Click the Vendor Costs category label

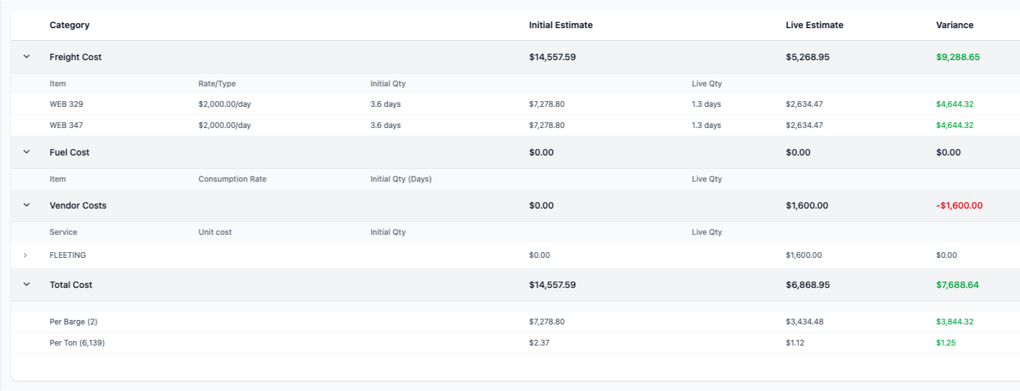click(77, 205)
